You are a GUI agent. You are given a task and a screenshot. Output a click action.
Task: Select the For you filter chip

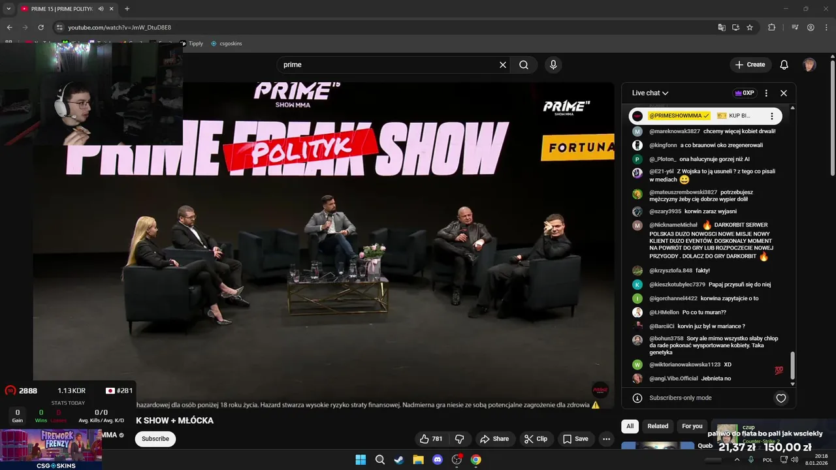tap(692, 426)
